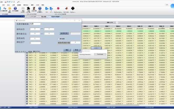
Task: Select row number 20 header
Action: pyautogui.click(x=27, y=75)
